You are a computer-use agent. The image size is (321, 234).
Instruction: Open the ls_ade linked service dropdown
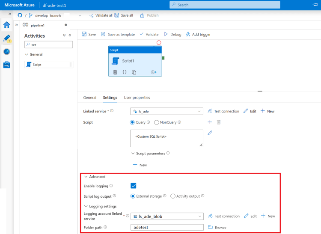pyautogui.click(x=166, y=111)
